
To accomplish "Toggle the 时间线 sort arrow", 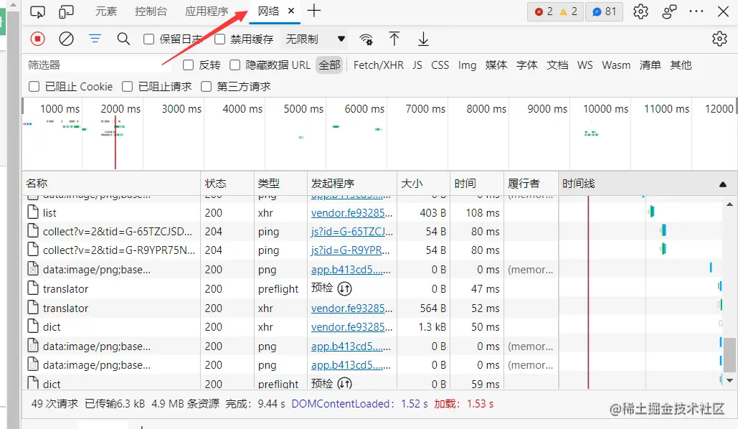I will pyautogui.click(x=723, y=184).
